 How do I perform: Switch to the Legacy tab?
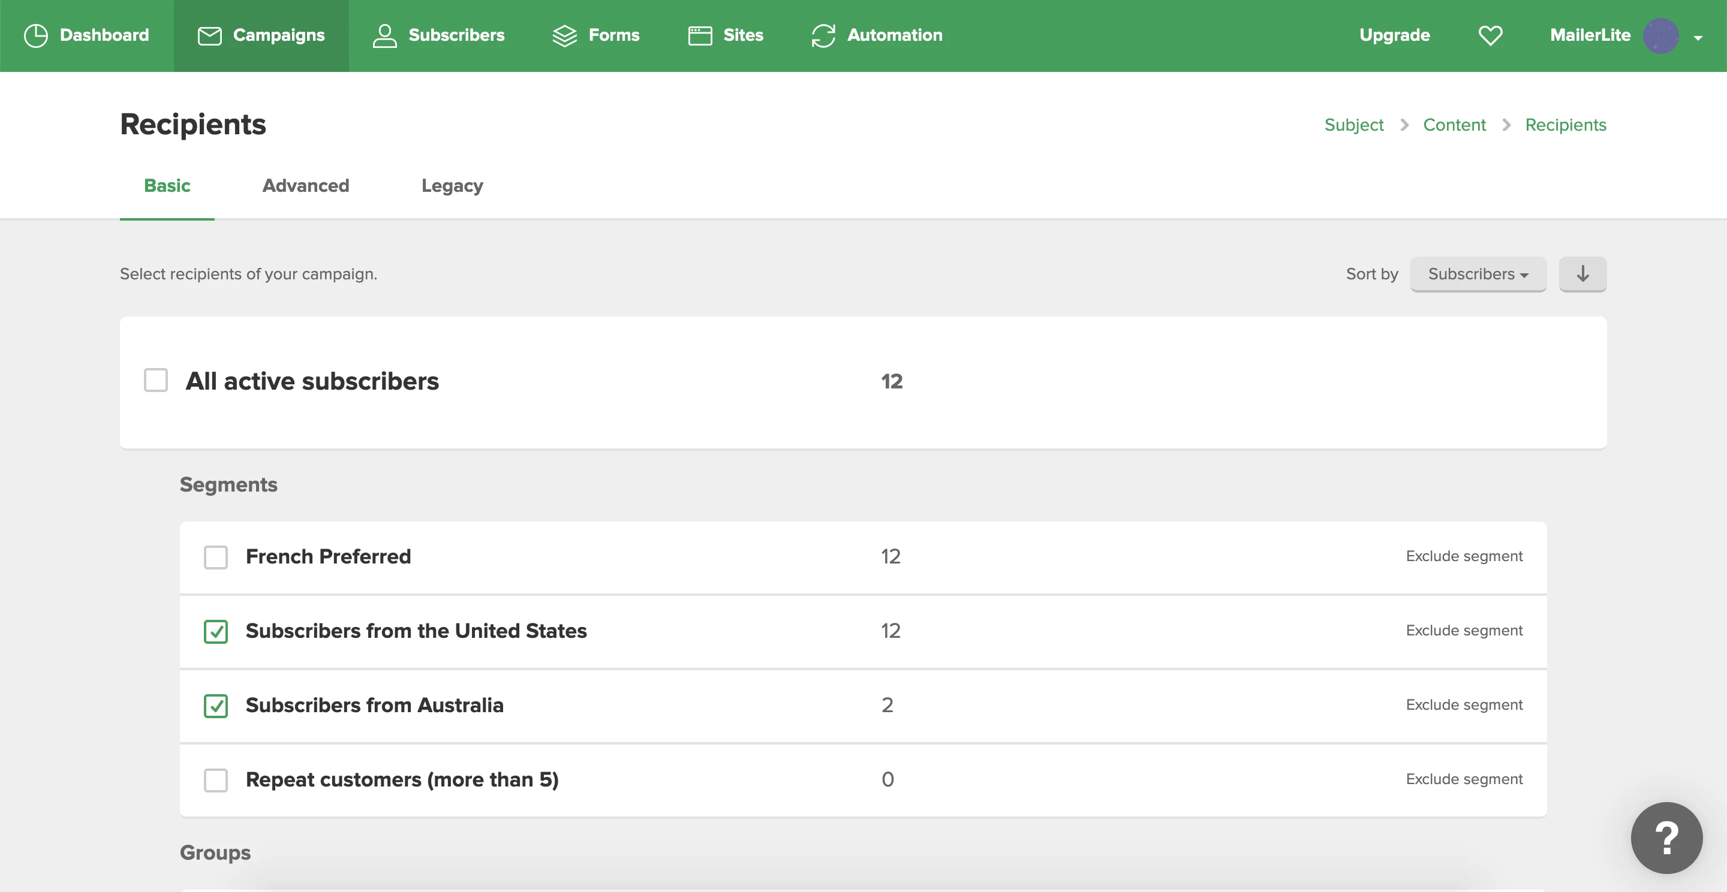452,186
